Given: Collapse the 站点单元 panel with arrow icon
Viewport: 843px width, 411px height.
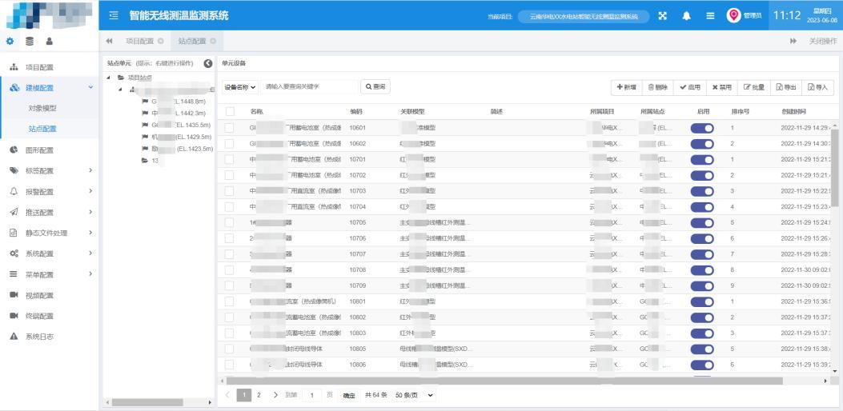Looking at the screenshot, I should click(208, 63).
